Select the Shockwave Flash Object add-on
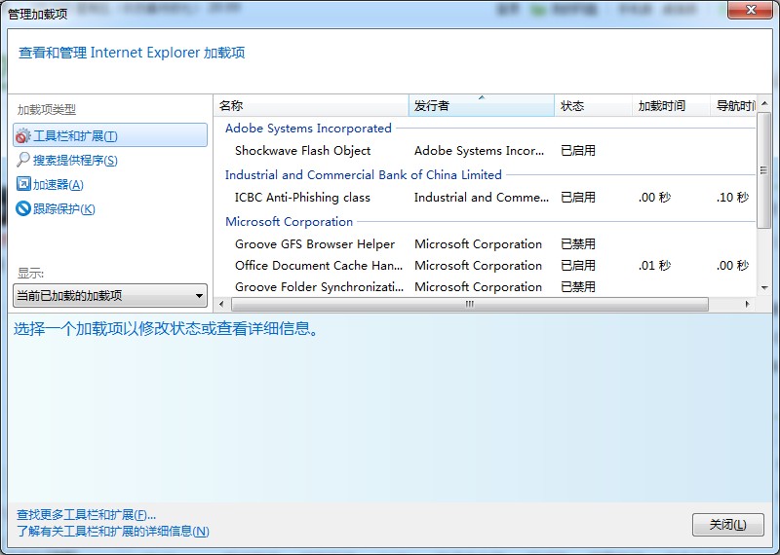780x555 pixels. pyautogui.click(x=302, y=151)
